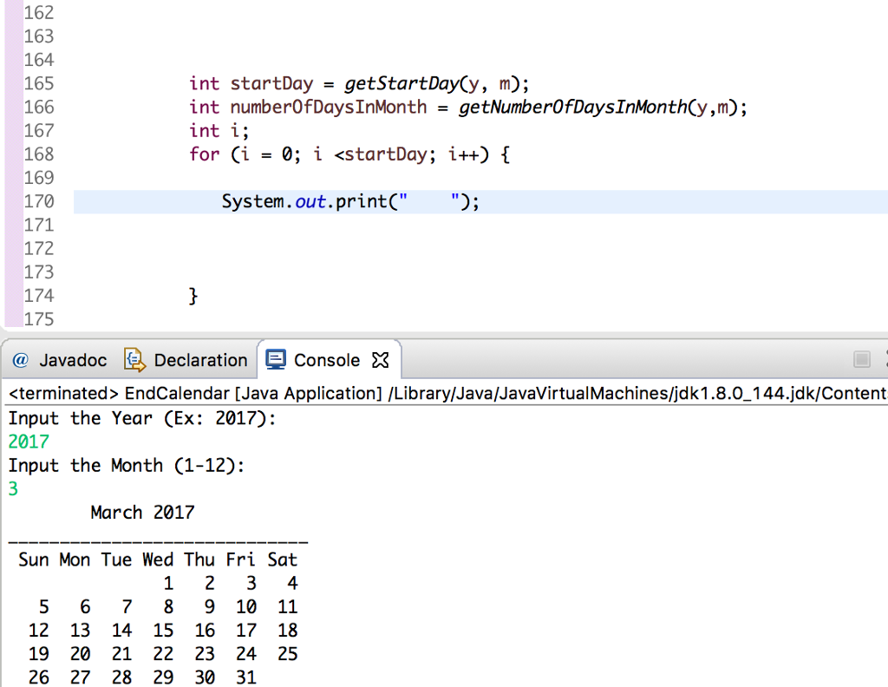Click the numberOfDaysInMonth variable declaration
Image resolution: width=888 pixels, height=687 pixels.
point(329,107)
